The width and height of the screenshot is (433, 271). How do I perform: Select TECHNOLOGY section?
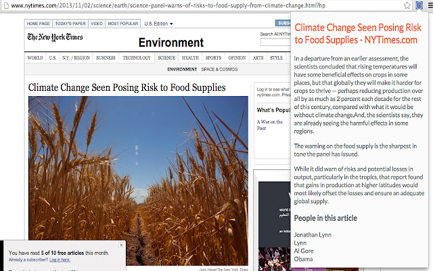pos(137,58)
